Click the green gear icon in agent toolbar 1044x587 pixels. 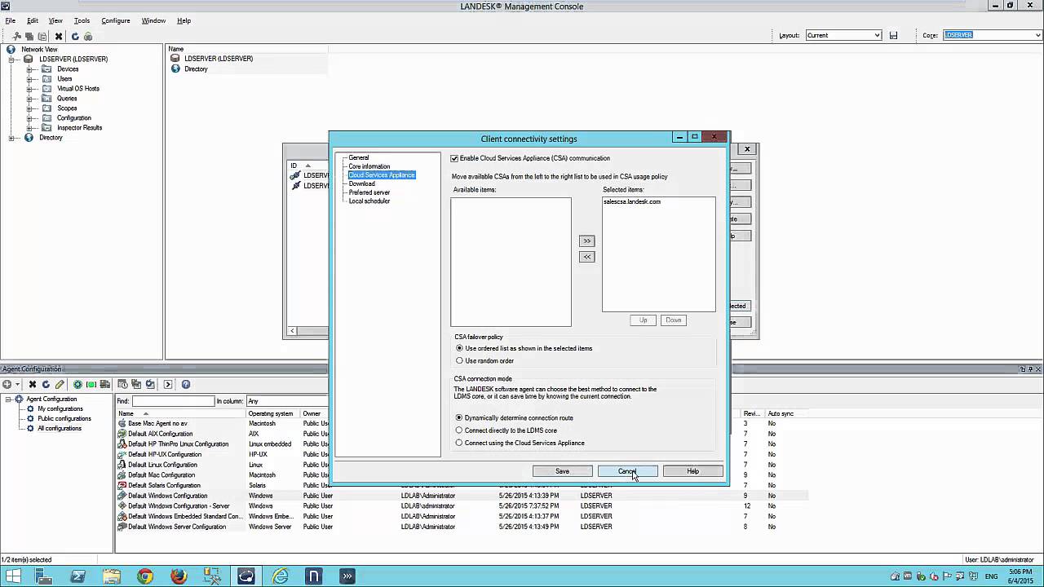[x=77, y=384]
